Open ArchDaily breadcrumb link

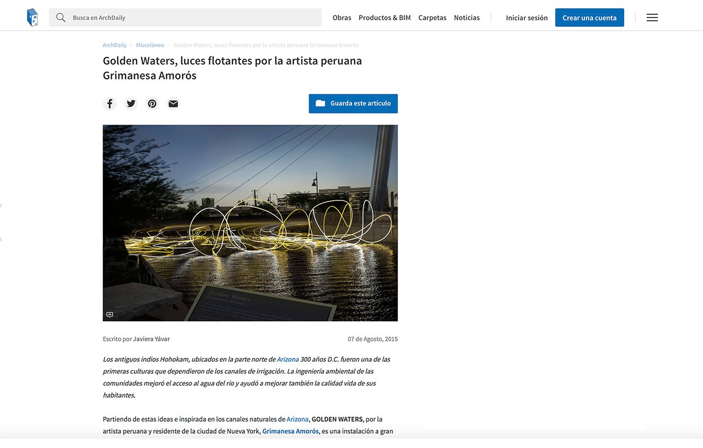point(115,45)
